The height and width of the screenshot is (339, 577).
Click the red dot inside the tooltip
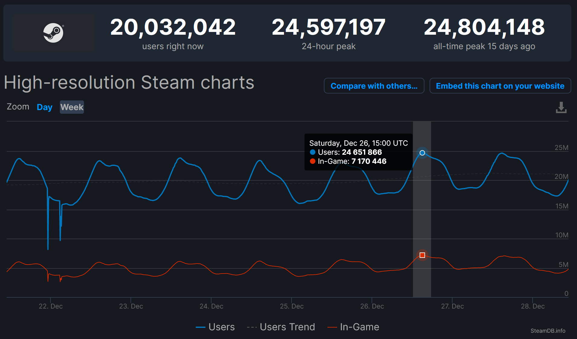click(313, 161)
